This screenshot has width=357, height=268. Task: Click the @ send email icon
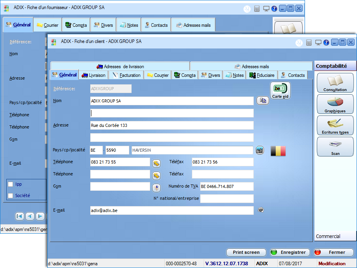pos(261,210)
